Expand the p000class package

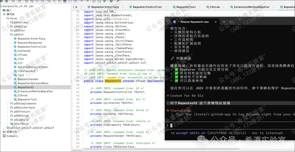click(x=7, y=22)
